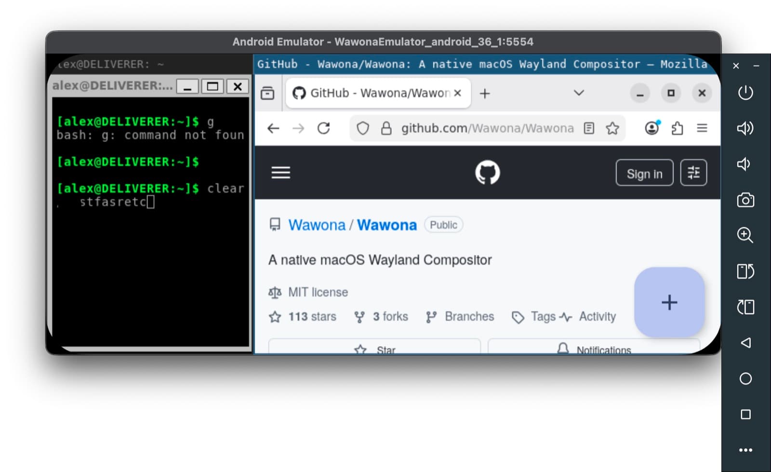Expand the list all tabs chevron
The height and width of the screenshot is (472, 771).
point(579,93)
